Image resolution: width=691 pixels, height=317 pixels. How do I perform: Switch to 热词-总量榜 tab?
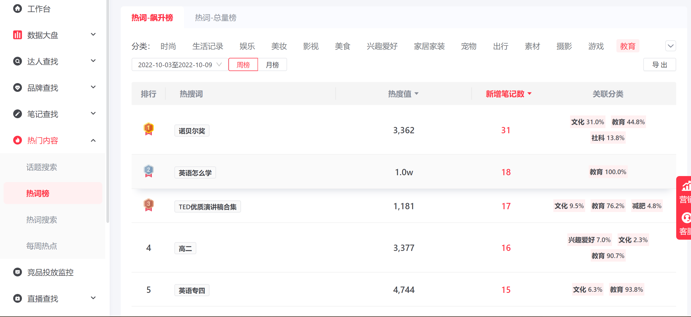[x=216, y=18]
